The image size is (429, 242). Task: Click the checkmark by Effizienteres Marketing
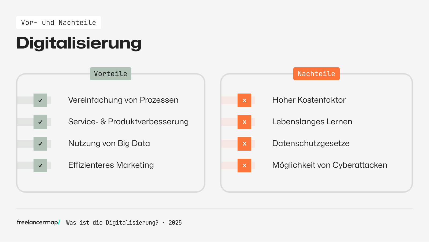(x=40, y=165)
